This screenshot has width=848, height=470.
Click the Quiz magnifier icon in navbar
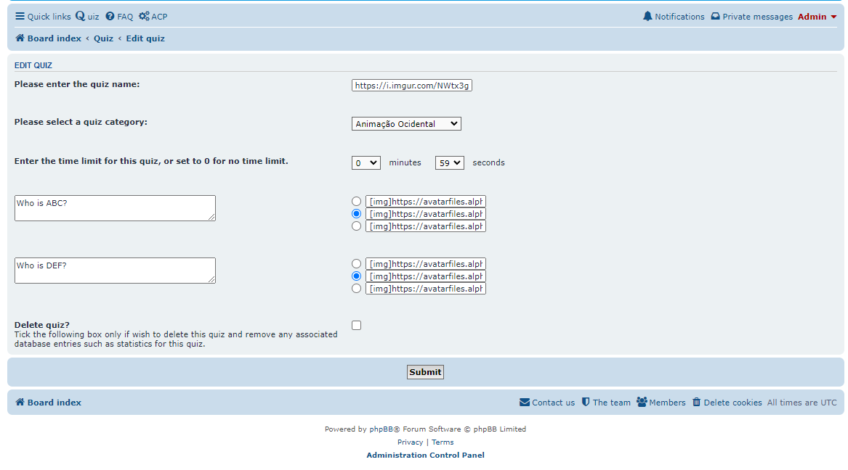coord(80,16)
